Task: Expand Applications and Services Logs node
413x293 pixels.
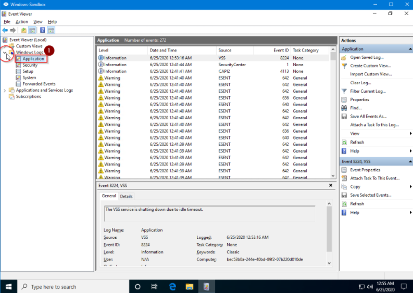Action: [5, 91]
